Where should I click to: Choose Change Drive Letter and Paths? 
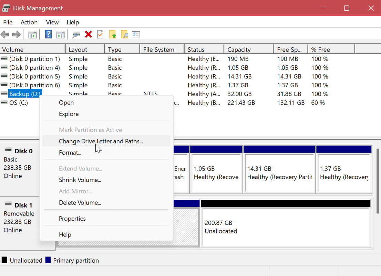tap(101, 141)
